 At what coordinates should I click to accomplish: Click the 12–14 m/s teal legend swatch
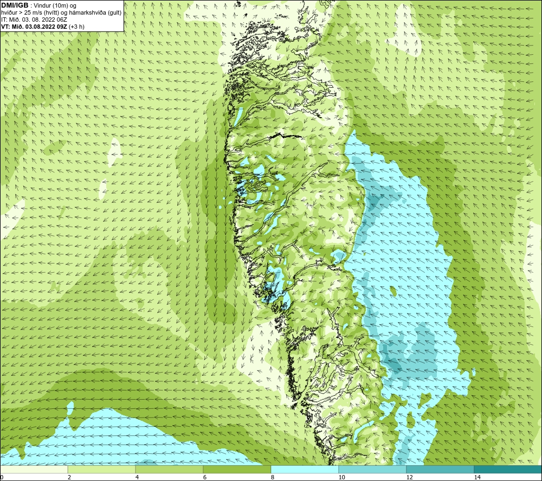pyautogui.click(x=440, y=469)
